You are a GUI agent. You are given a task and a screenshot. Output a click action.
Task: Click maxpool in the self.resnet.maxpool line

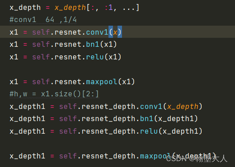click(x=102, y=82)
